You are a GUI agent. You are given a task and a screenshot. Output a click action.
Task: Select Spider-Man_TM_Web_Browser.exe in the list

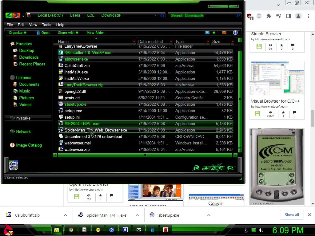[x=146, y=130]
